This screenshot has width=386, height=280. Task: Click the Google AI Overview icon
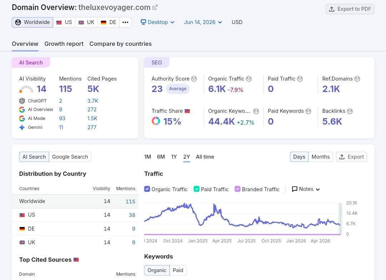(22, 110)
